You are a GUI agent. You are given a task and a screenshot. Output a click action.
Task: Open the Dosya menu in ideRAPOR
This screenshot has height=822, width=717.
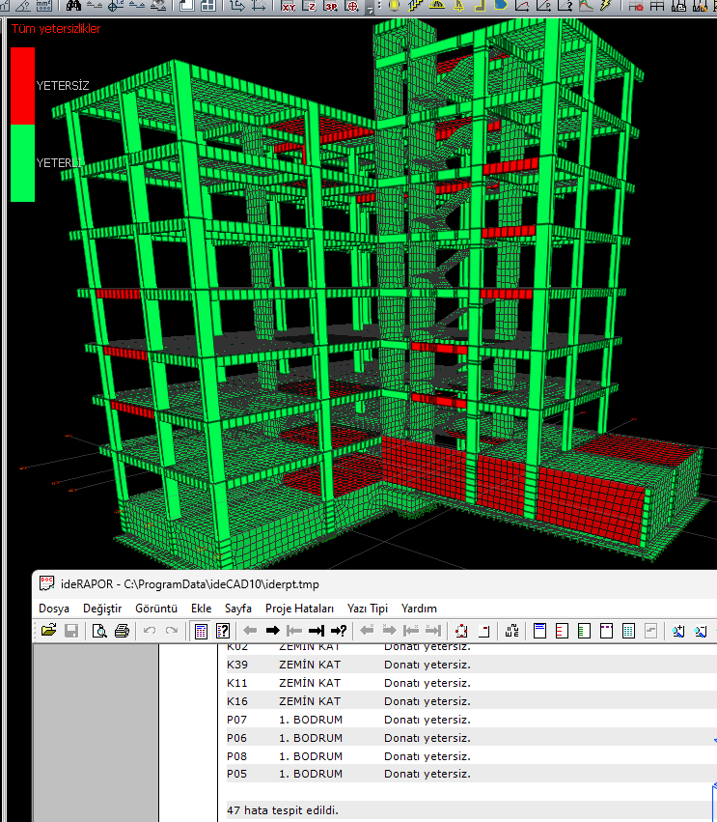click(x=54, y=609)
